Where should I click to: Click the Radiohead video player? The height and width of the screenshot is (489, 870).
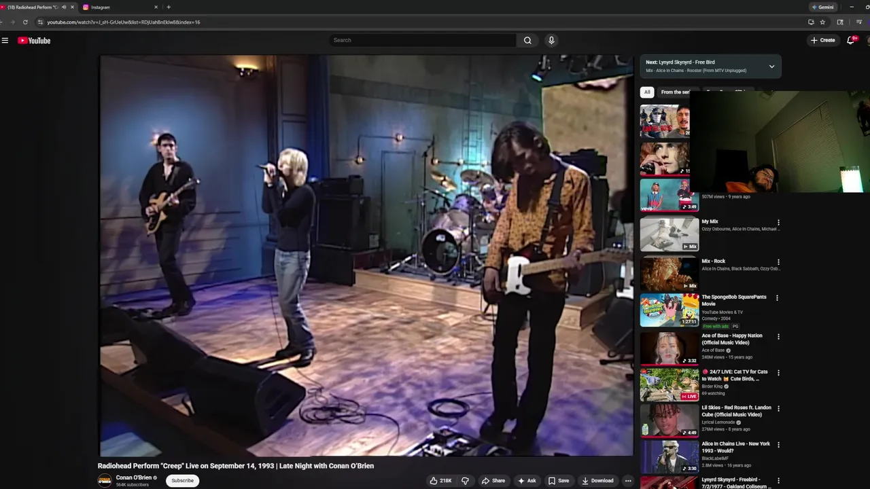click(x=367, y=255)
